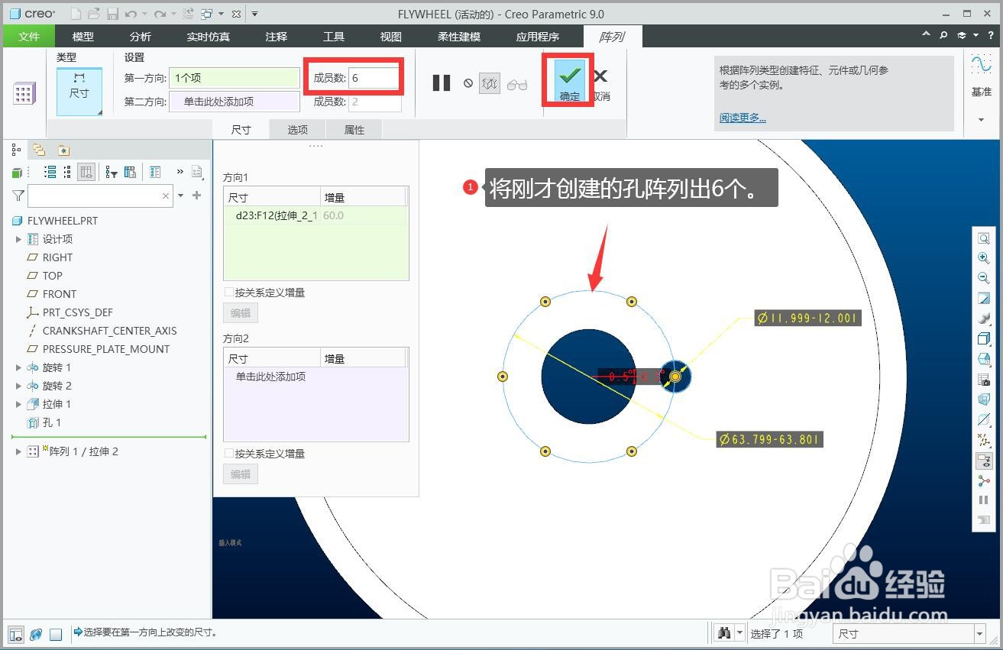Screen dimensions: 1003x650
Task: Expand the 旋转 2 feature node
Action: pyautogui.click(x=18, y=386)
